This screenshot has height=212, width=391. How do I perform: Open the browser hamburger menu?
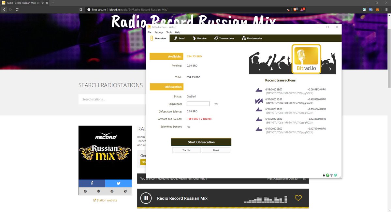[x=386, y=9]
